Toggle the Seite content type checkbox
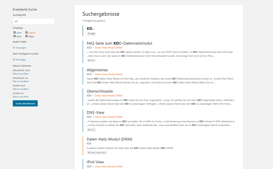This screenshot has height=169, width=273. (15, 33)
